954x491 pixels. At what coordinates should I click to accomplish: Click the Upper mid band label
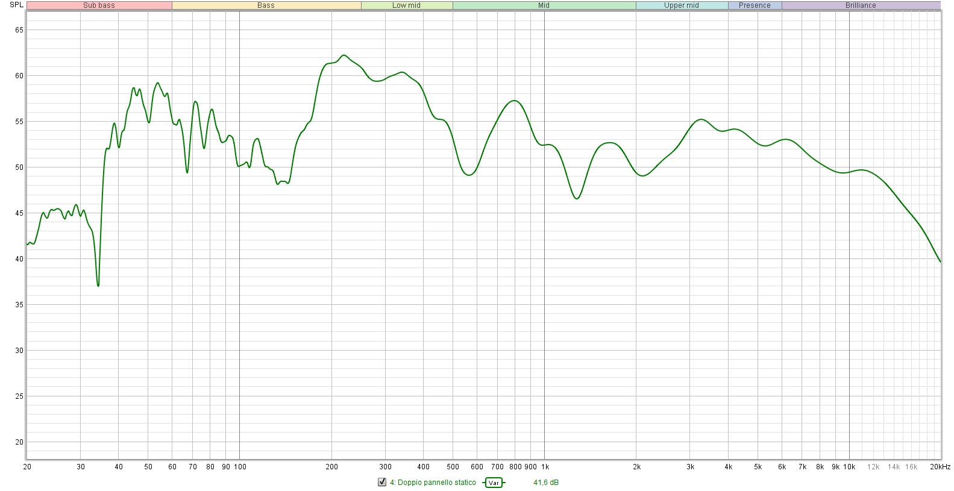pyautogui.click(x=682, y=5)
